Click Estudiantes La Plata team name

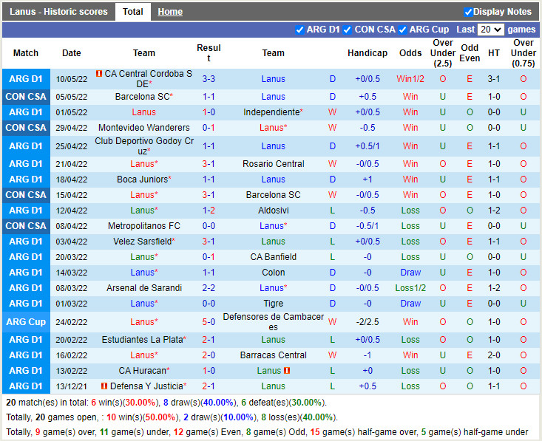(x=142, y=340)
